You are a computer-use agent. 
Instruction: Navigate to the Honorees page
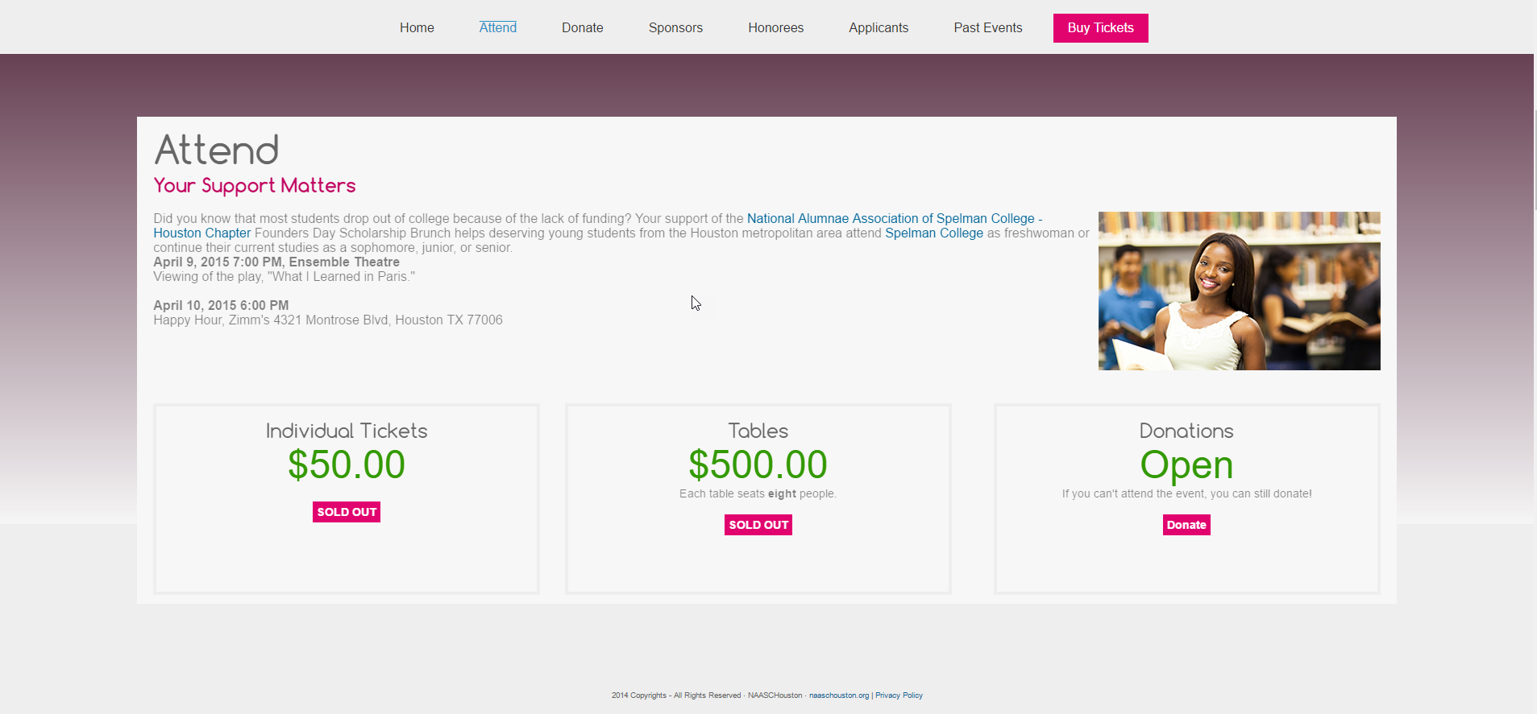[775, 28]
